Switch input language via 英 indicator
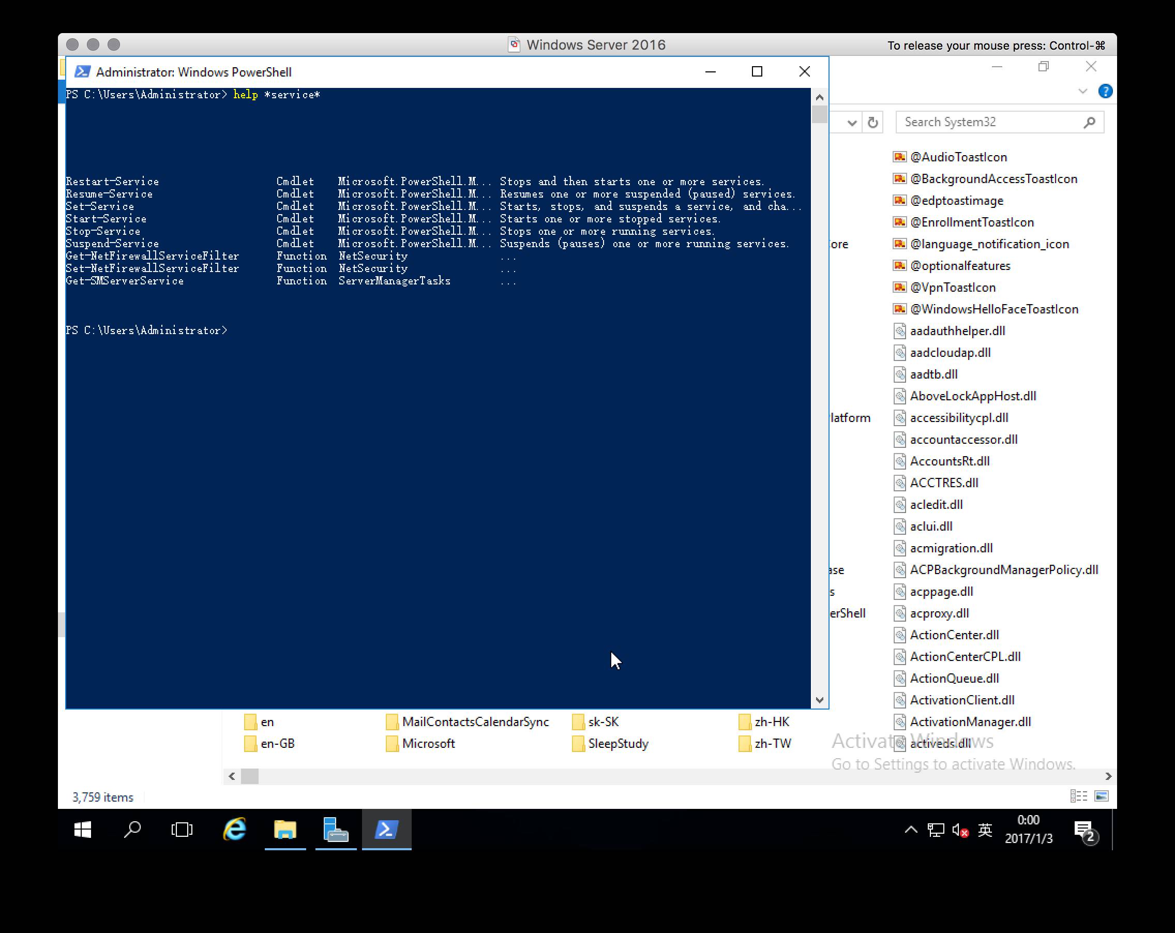Viewport: 1175px width, 933px height. coord(985,830)
